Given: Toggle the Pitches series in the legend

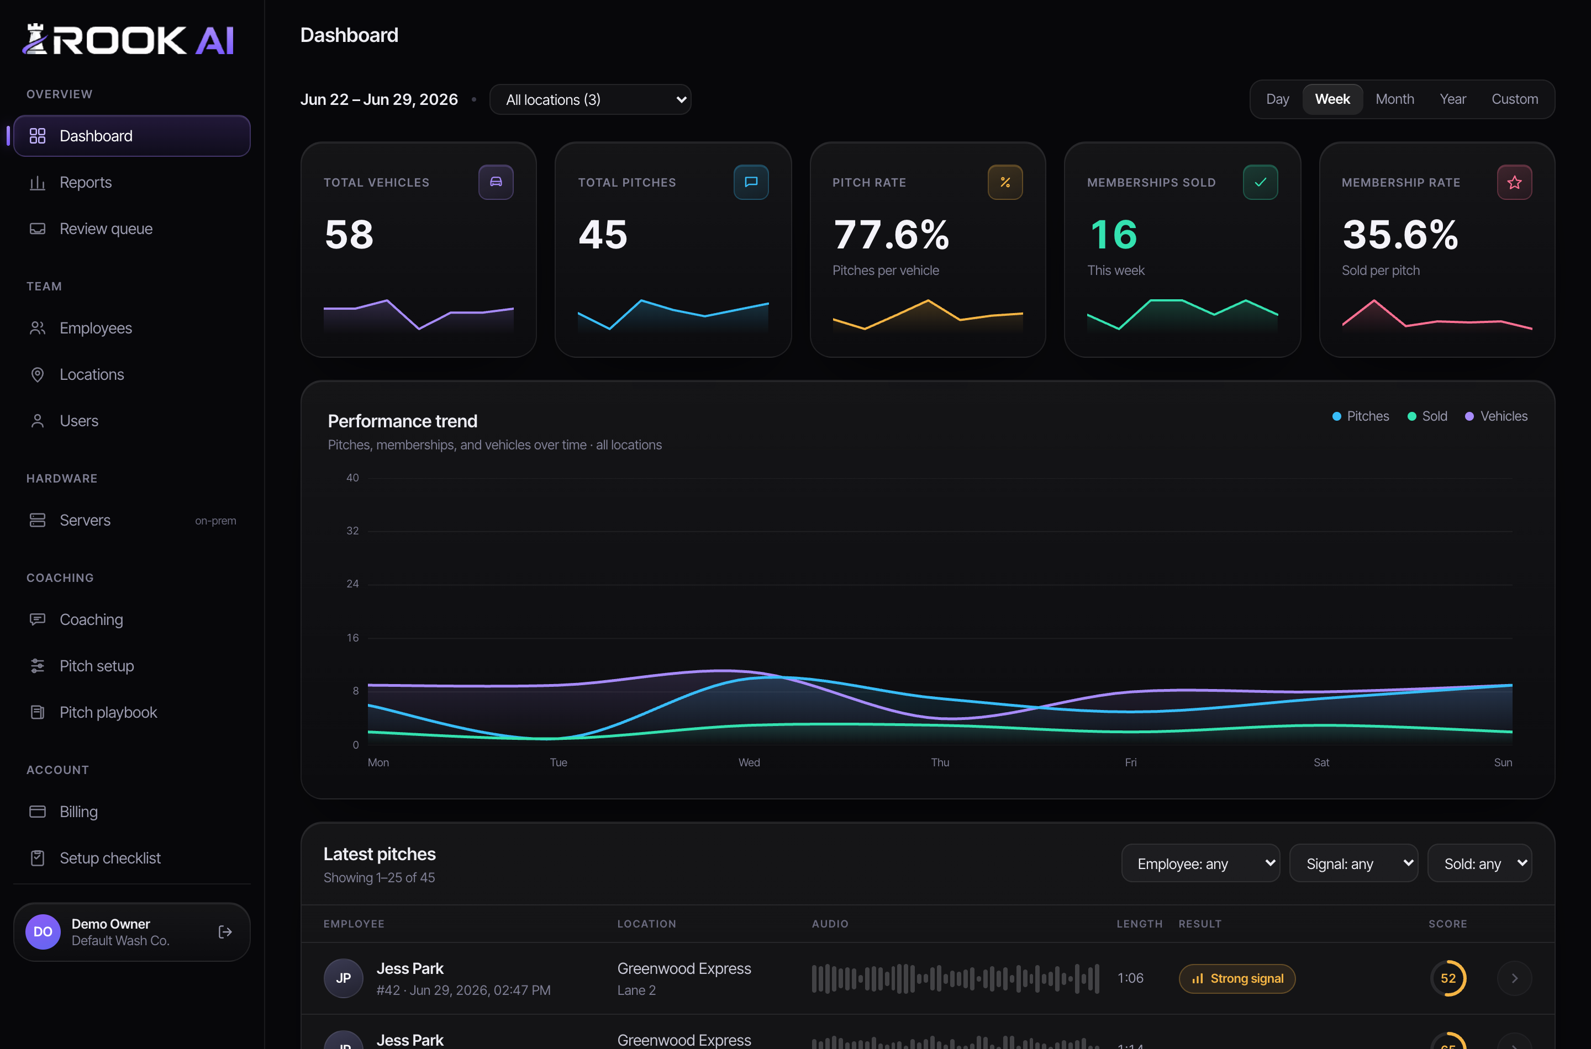Looking at the screenshot, I should [x=1361, y=416].
